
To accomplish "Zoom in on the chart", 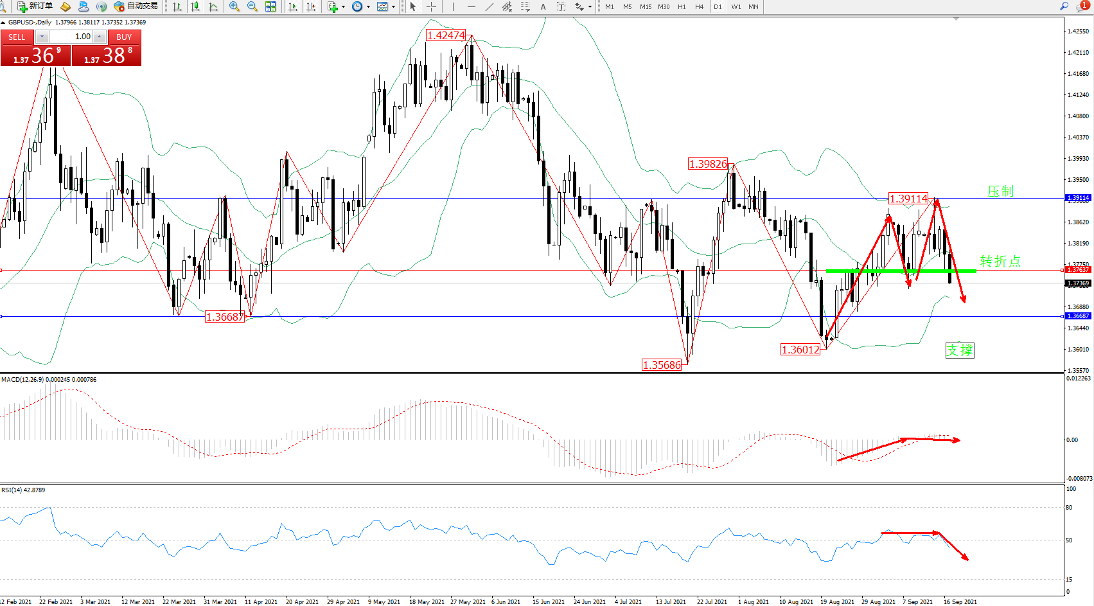I will coord(234,6).
